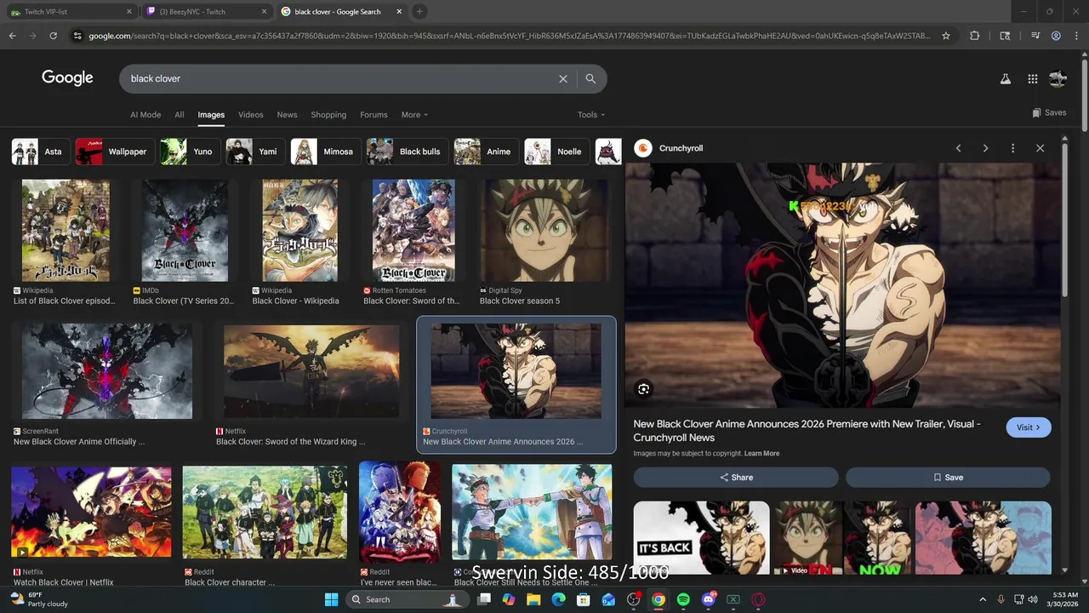Search the image with Google Lens icon

point(643,389)
